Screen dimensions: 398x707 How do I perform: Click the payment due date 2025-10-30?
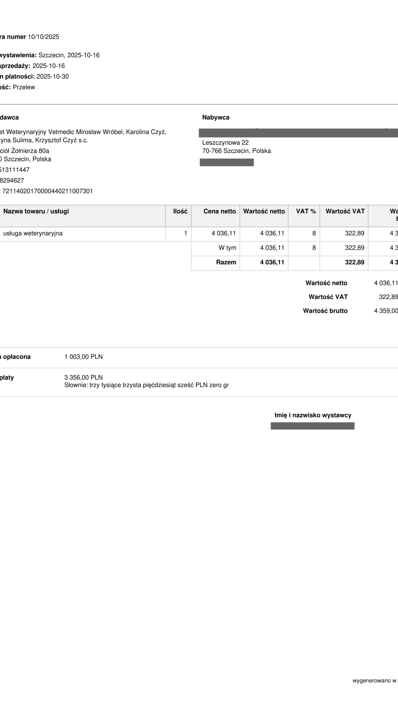52,77
